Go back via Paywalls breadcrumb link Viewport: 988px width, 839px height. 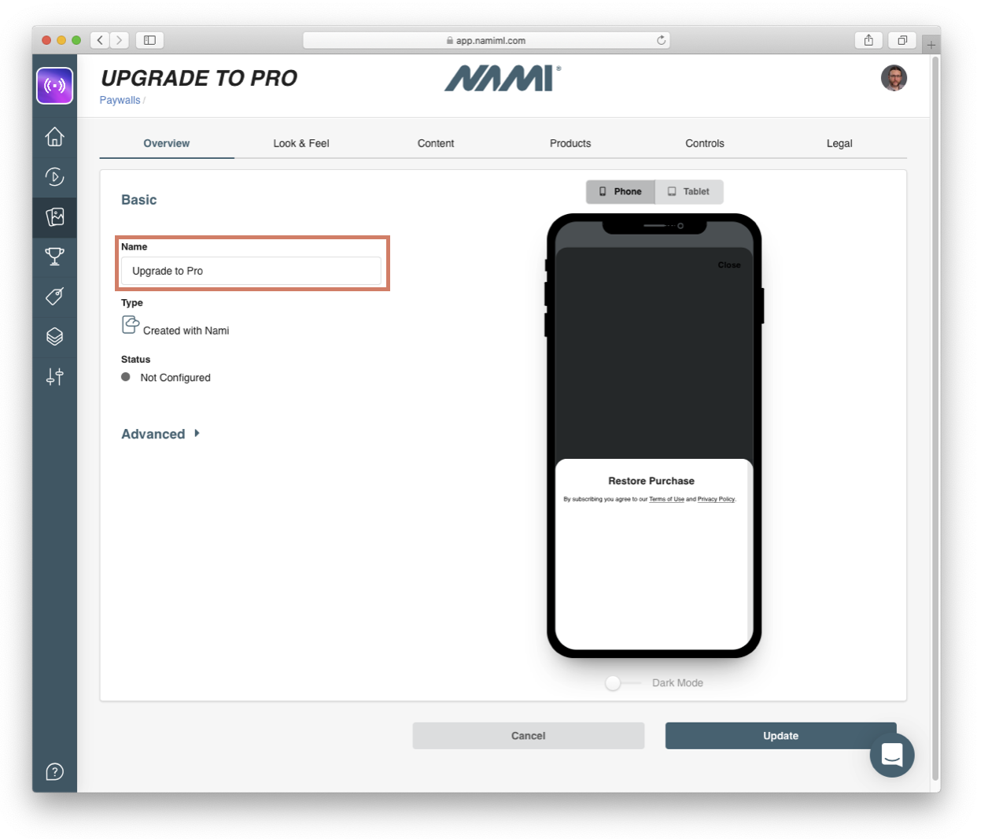point(120,100)
